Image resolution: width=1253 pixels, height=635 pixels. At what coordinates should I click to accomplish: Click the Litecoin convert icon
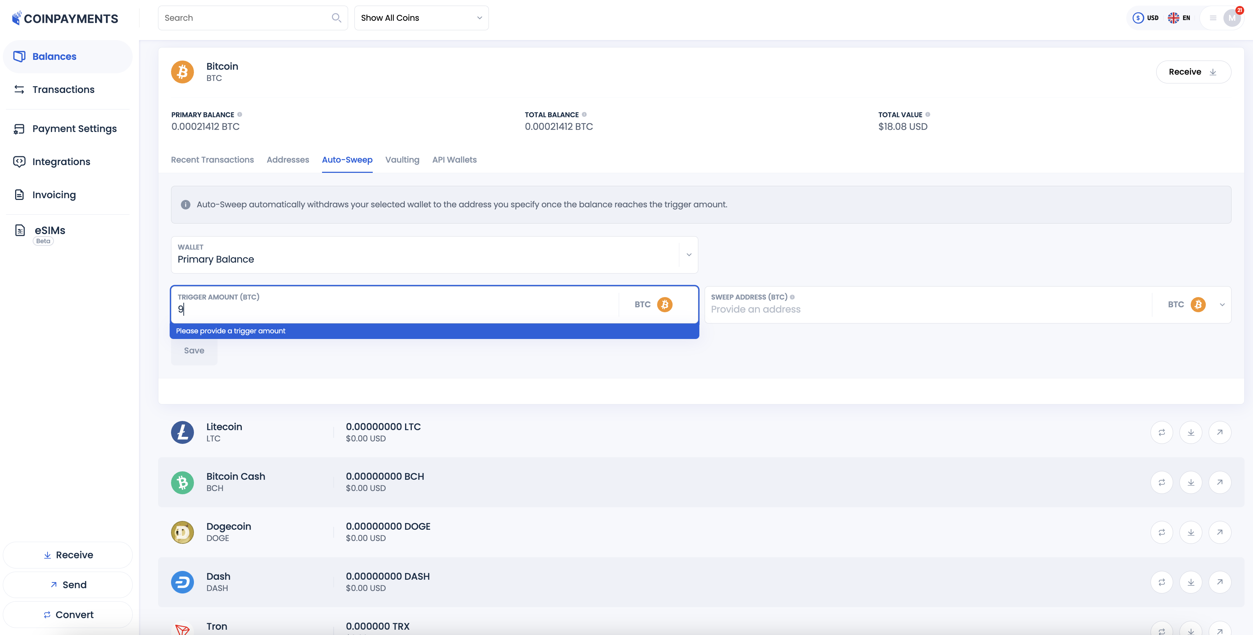click(1161, 432)
